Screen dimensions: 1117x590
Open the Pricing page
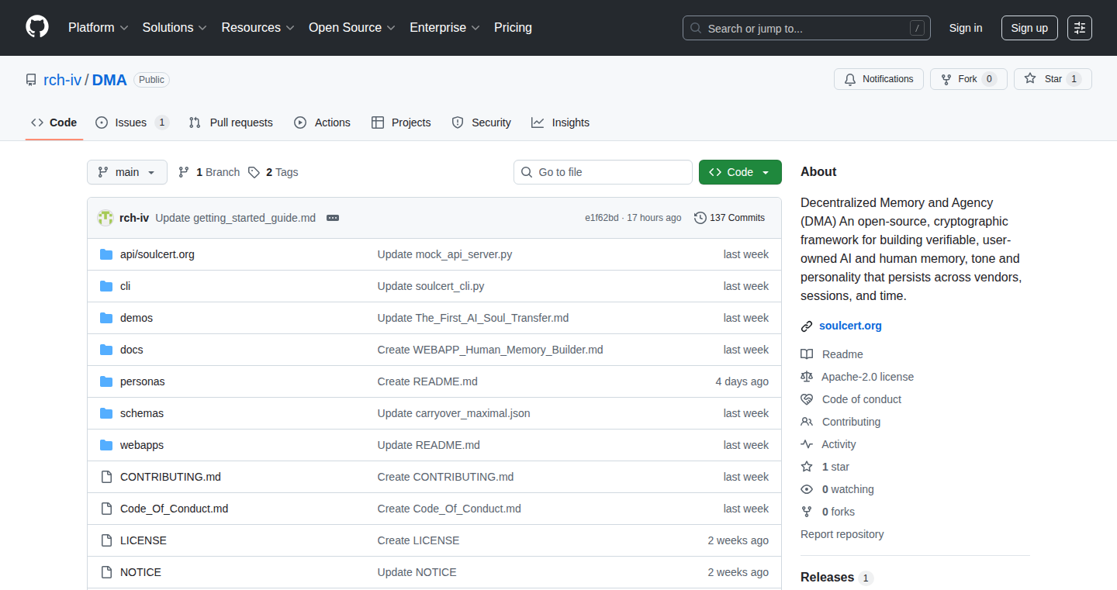coord(513,27)
